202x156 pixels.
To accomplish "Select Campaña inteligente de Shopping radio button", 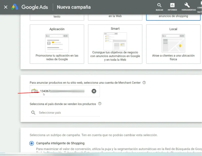I will pos(32,143).
